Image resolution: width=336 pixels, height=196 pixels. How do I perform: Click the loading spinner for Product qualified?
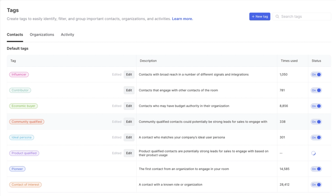coord(313,153)
